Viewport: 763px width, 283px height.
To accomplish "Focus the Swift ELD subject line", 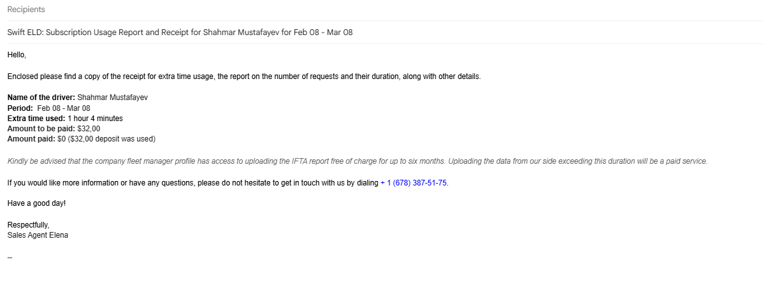I will [x=180, y=33].
